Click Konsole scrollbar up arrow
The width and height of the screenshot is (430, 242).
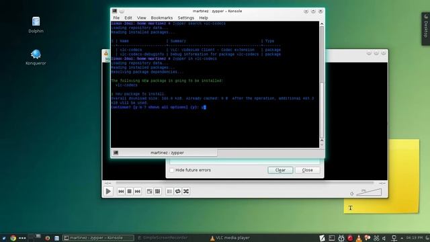(x=322, y=24)
